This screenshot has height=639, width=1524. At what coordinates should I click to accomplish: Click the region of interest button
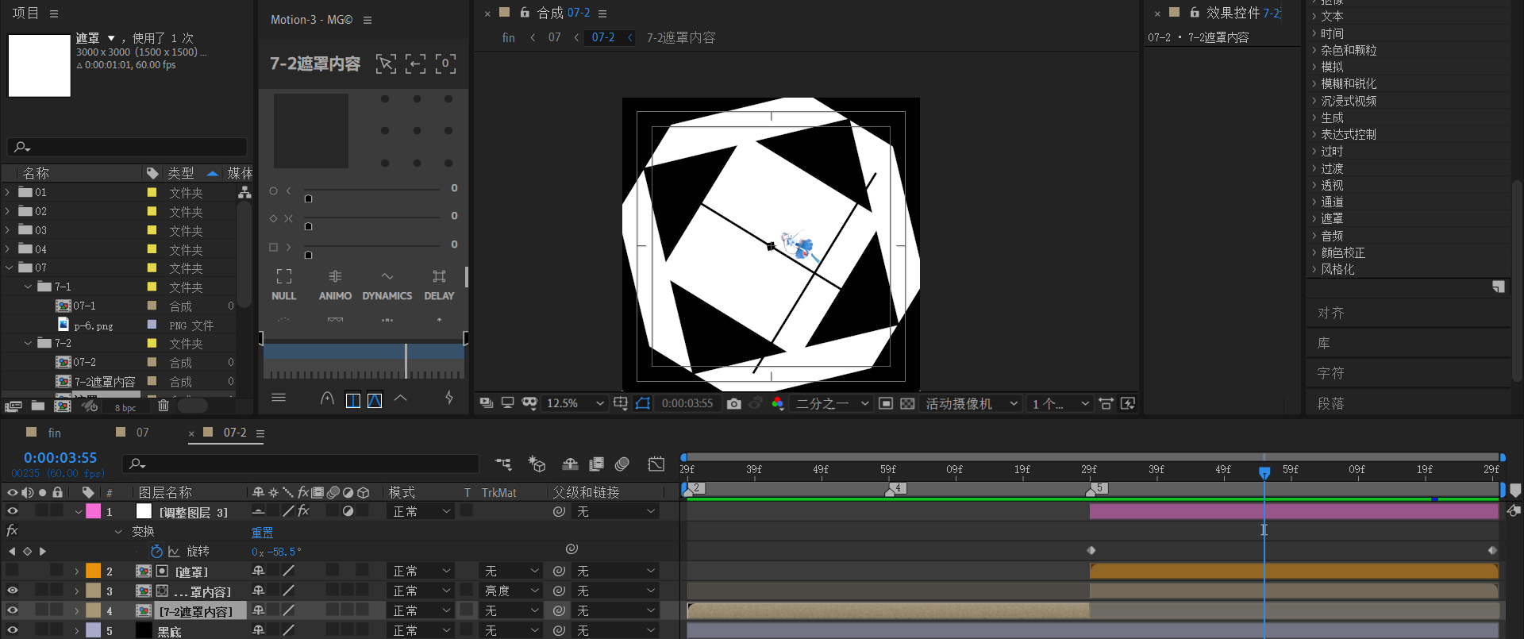click(x=886, y=403)
